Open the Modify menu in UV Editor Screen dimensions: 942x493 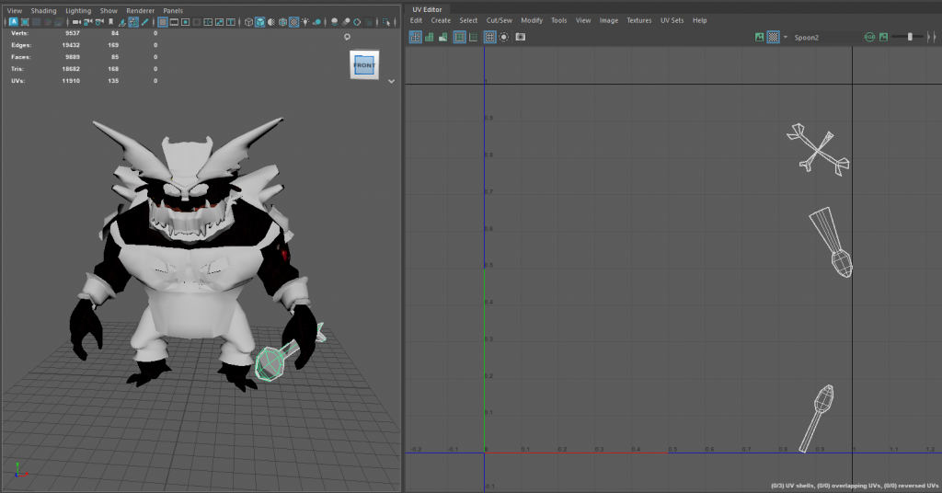pos(532,20)
